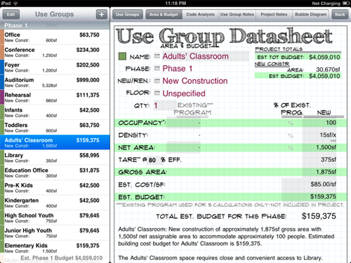Tap the Use Groups toolbar button

coord(127,15)
